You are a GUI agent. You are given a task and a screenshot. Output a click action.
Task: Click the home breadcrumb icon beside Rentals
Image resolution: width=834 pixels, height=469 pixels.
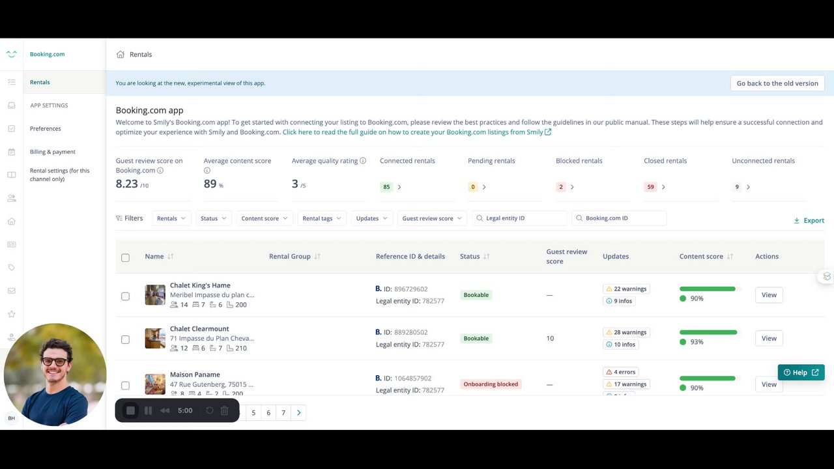coord(120,55)
